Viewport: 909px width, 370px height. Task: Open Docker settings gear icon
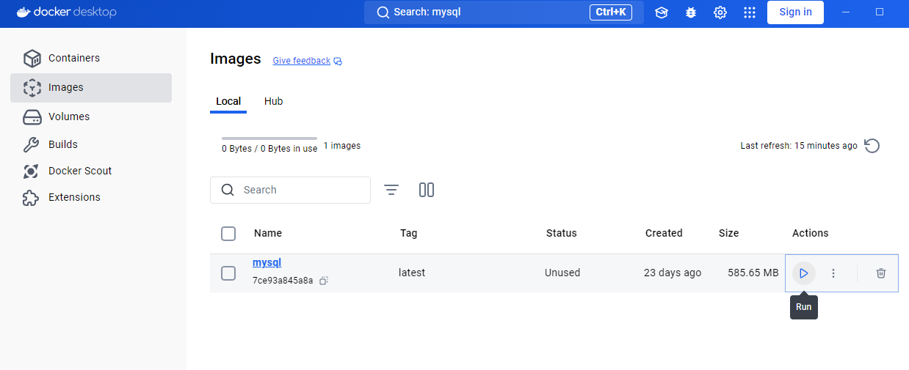point(720,12)
